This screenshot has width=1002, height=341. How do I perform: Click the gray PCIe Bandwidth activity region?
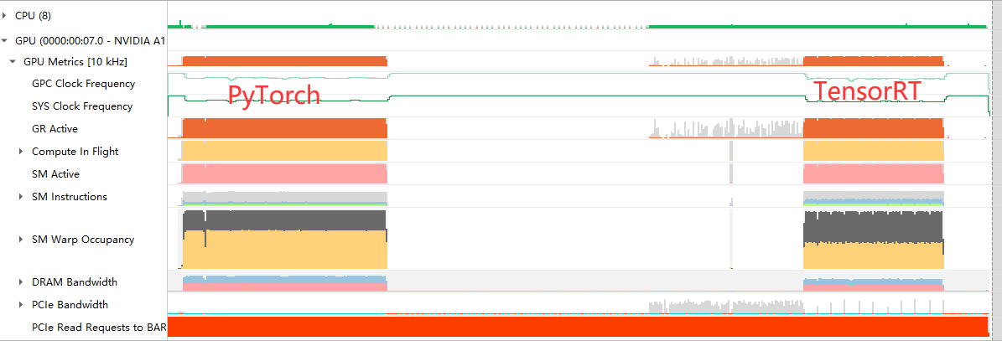[x=725, y=307]
